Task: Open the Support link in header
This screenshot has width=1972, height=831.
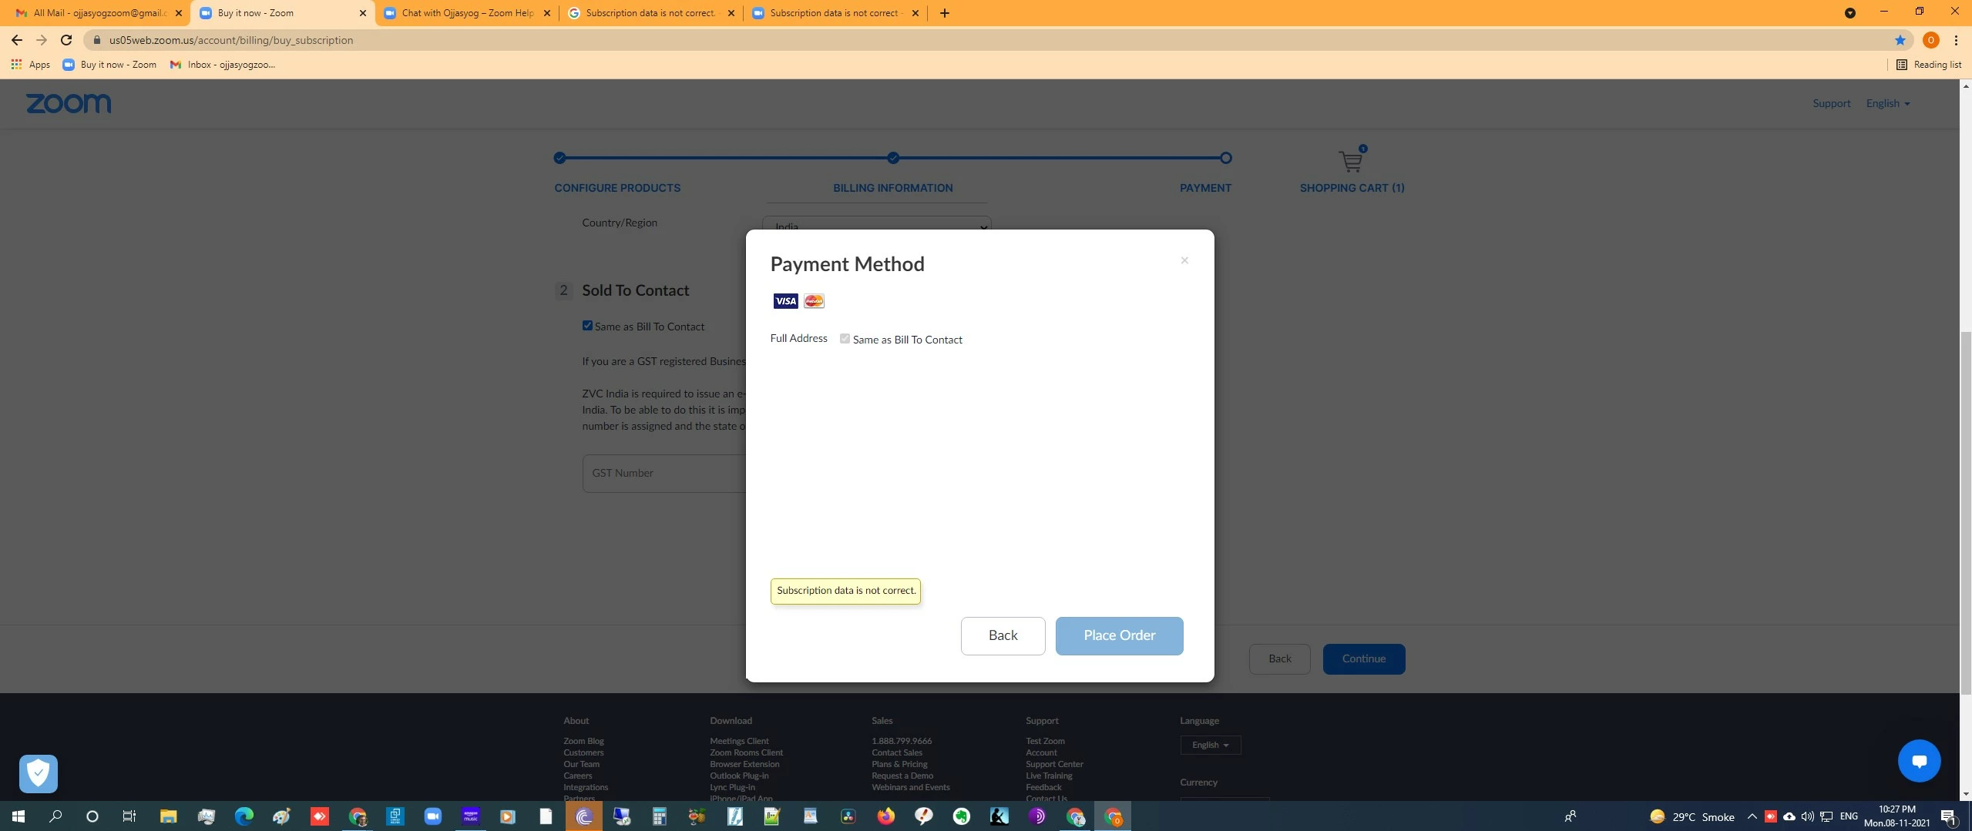Action: 1831,103
